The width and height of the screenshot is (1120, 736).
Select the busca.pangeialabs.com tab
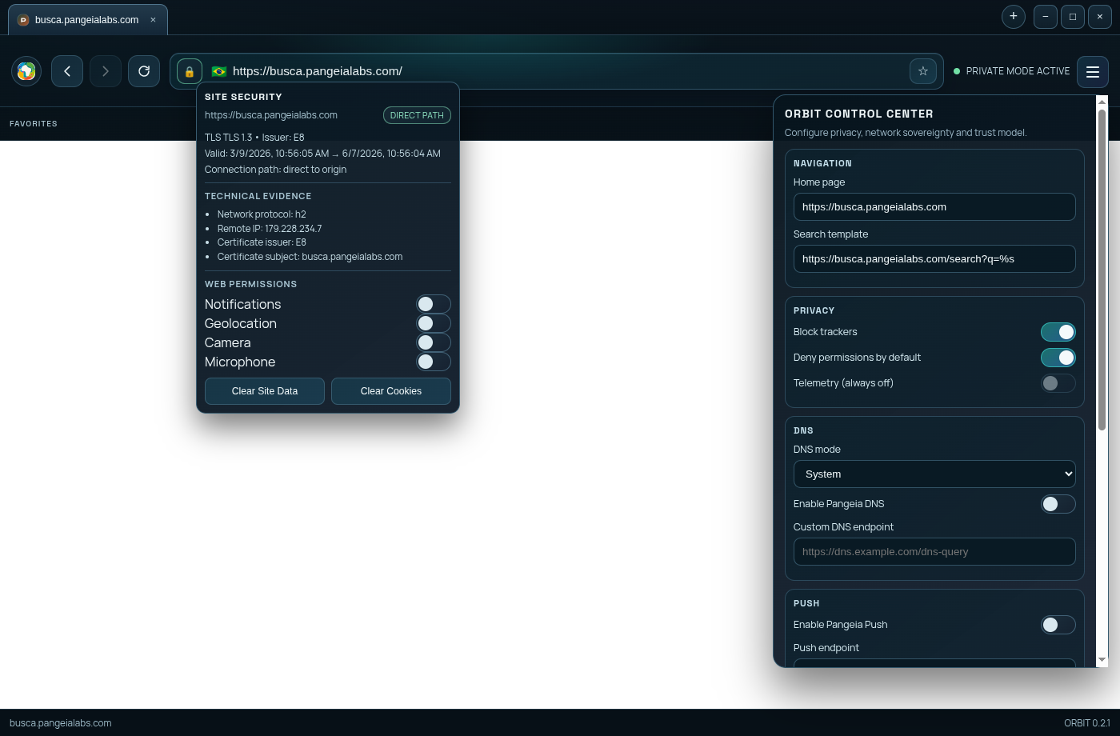click(88, 20)
